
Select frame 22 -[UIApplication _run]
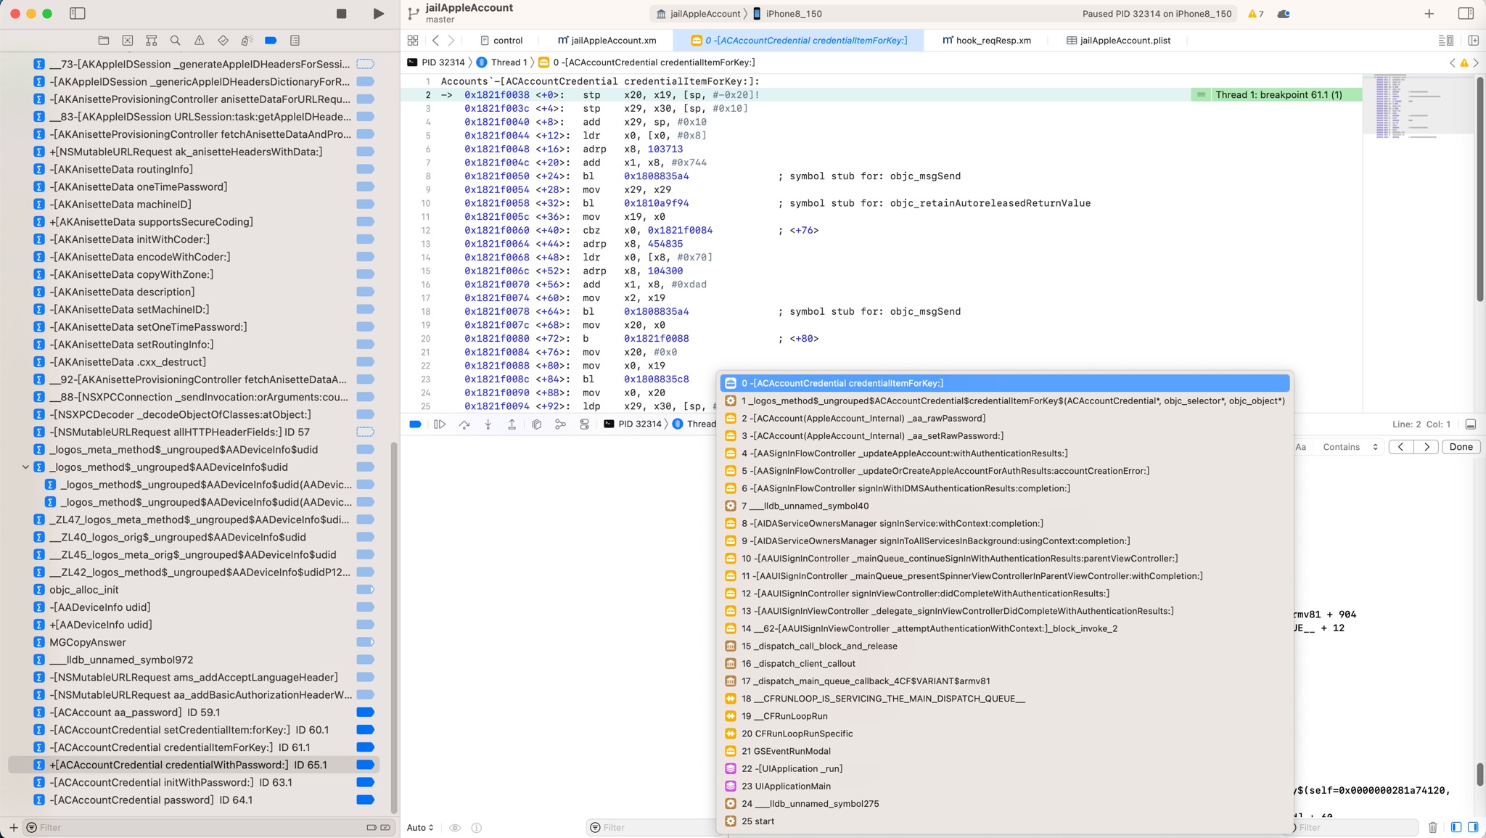pos(1005,768)
